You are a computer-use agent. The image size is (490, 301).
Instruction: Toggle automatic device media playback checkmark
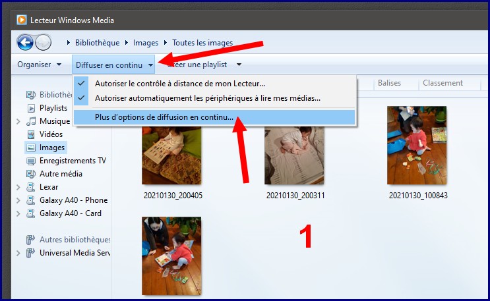point(81,98)
